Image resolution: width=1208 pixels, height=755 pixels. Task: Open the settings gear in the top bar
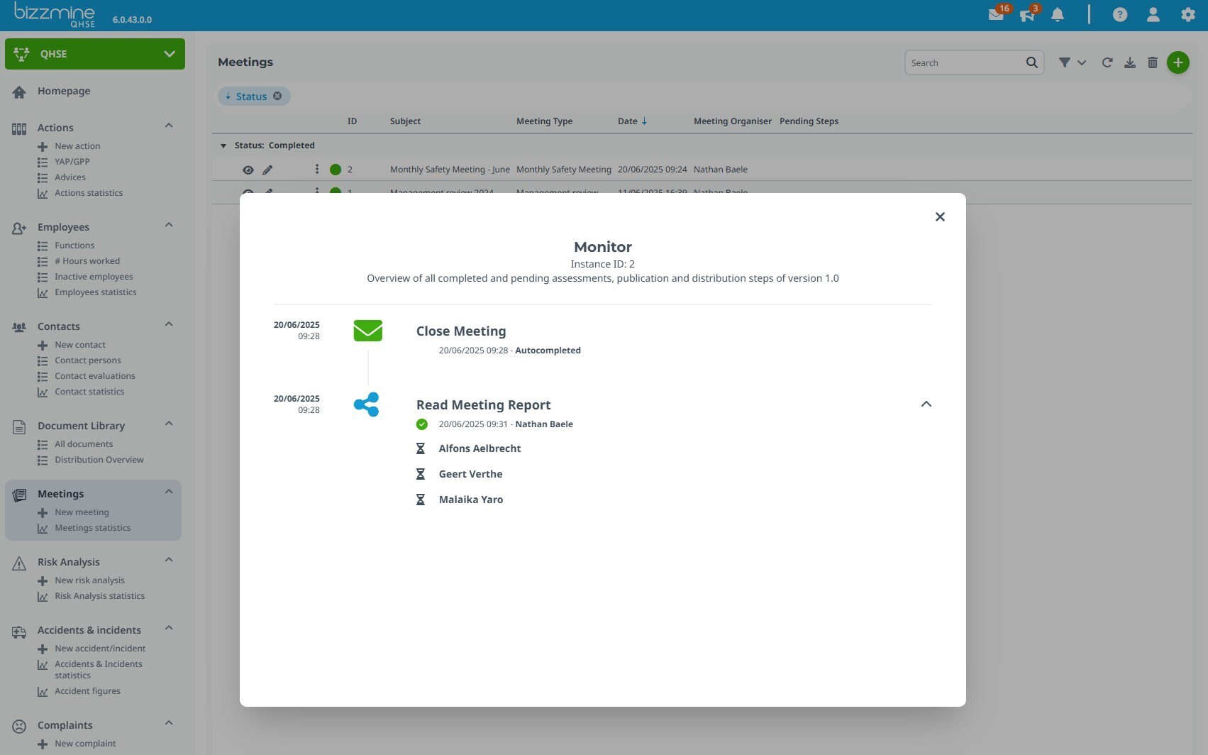(1187, 14)
